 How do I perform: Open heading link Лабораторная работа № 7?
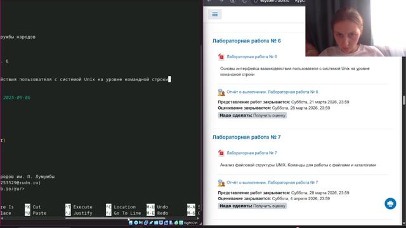[247, 137]
